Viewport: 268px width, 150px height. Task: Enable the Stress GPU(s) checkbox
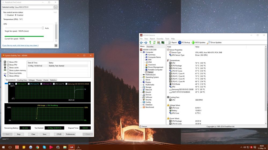tap(8, 76)
